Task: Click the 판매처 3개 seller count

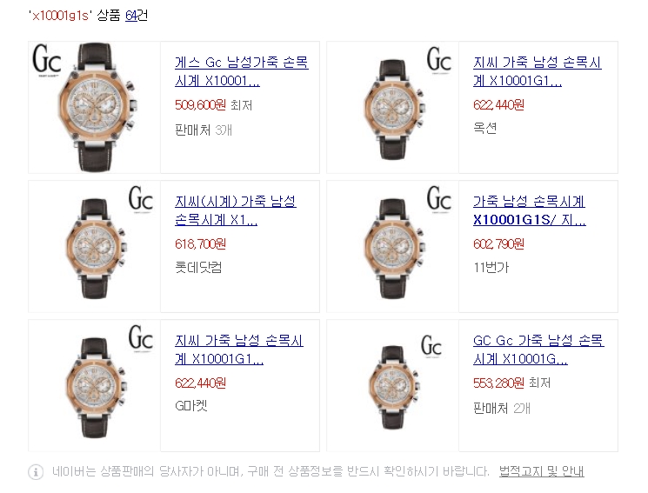Action: click(x=204, y=130)
